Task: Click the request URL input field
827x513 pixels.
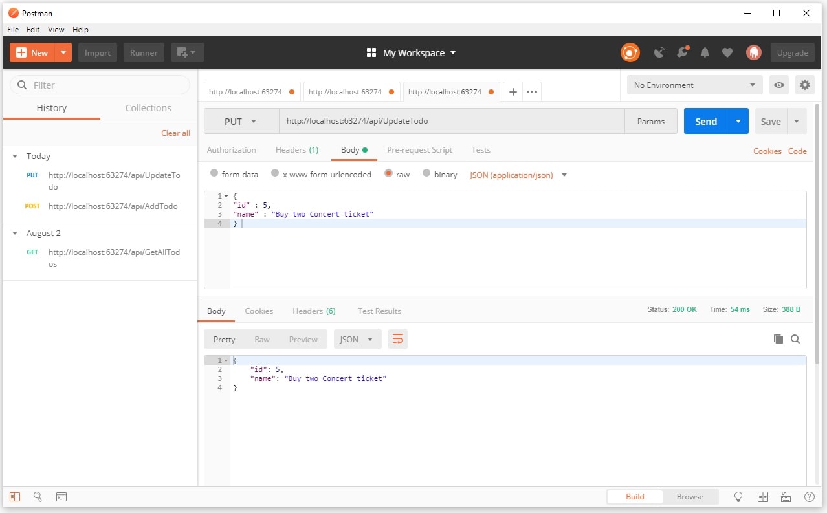Action: pos(451,121)
